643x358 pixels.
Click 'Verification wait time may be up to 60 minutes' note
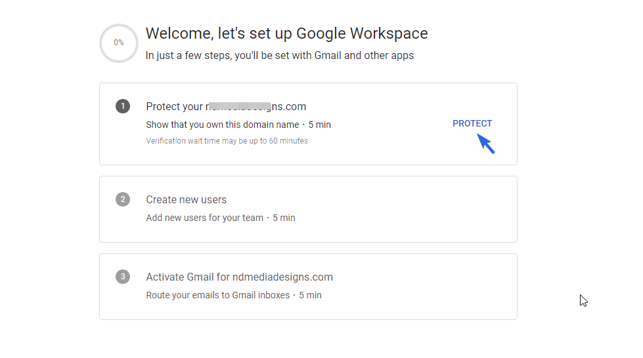point(227,140)
